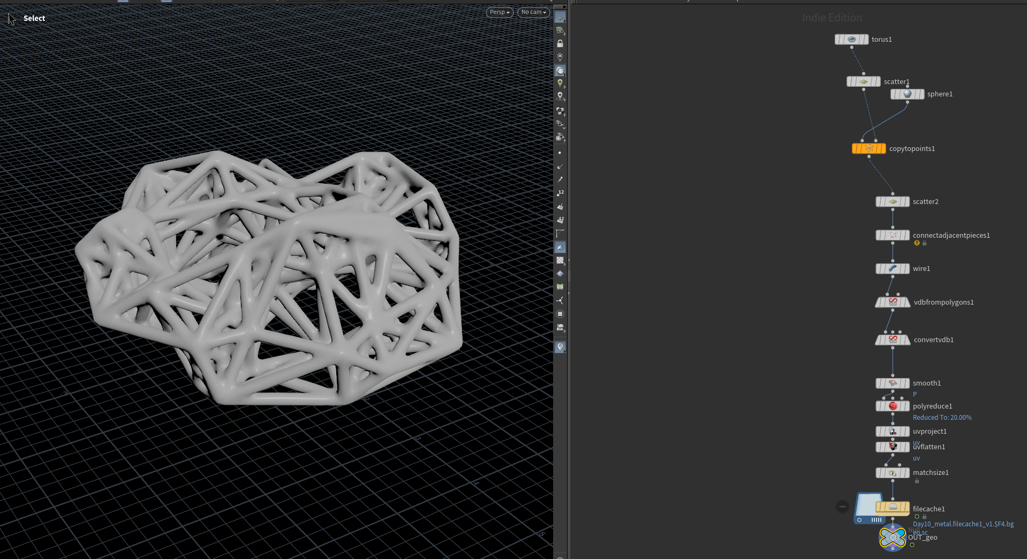Toggle the reference plane grid icon
1027x559 pixels.
pyautogui.click(x=560, y=18)
